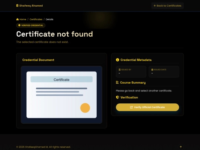Open the Shafeeq Ahamed site title

(31, 6)
